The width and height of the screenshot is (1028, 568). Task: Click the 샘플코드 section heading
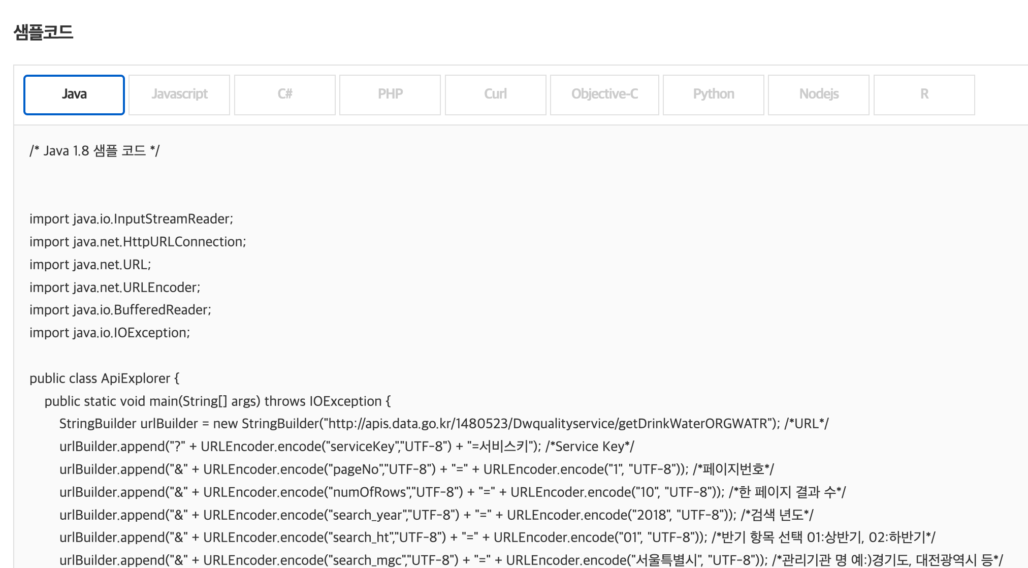[44, 33]
